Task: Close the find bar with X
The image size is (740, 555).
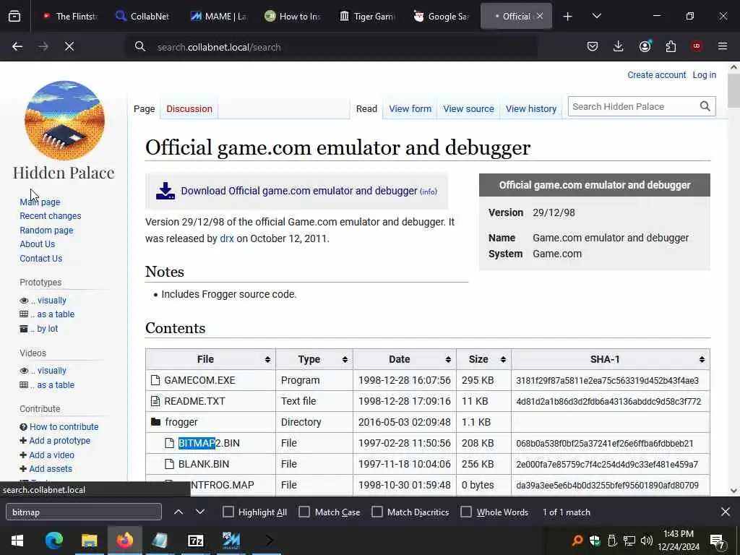Action: coord(726,512)
